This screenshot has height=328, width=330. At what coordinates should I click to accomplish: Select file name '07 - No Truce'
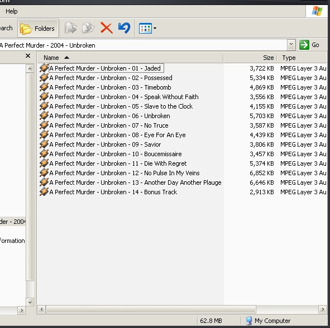click(x=109, y=125)
